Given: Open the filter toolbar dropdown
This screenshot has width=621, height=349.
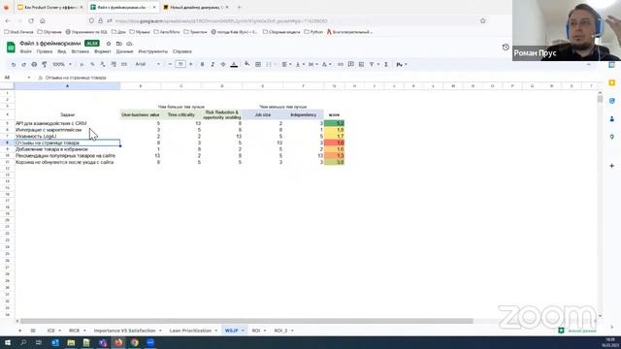Looking at the screenshot, I should 375,65.
